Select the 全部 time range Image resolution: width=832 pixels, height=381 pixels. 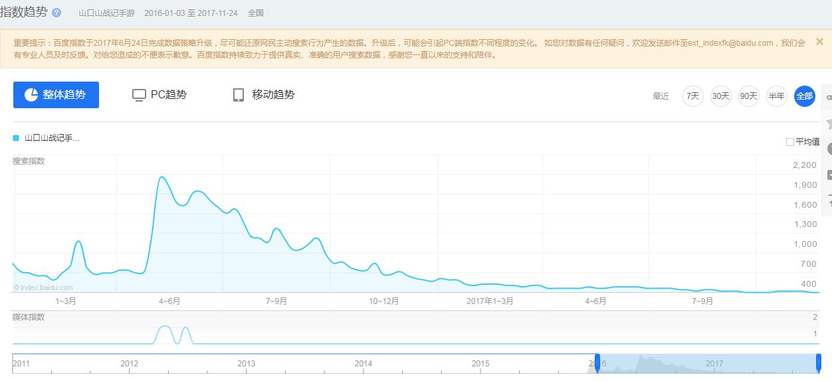[x=805, y=96]
